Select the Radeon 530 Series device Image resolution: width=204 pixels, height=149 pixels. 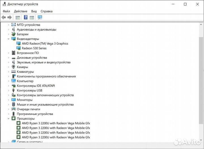click(34, 48)
